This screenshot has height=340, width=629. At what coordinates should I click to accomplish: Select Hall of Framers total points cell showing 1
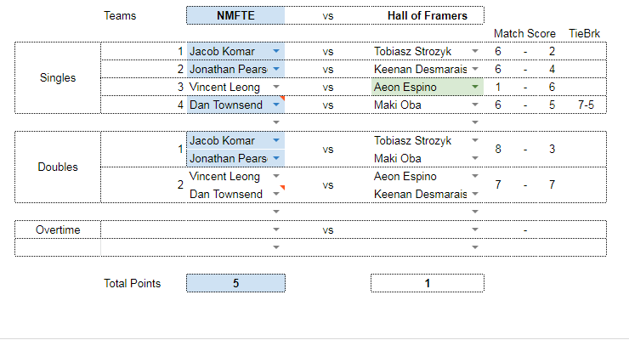point(428,283)
